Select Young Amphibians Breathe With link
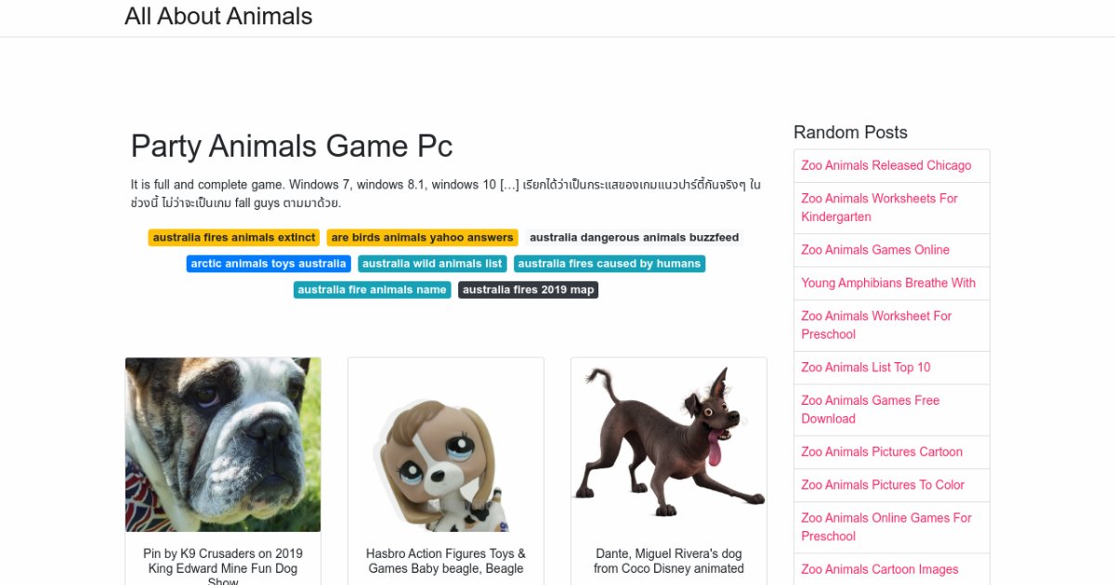 tap(888, 282)
